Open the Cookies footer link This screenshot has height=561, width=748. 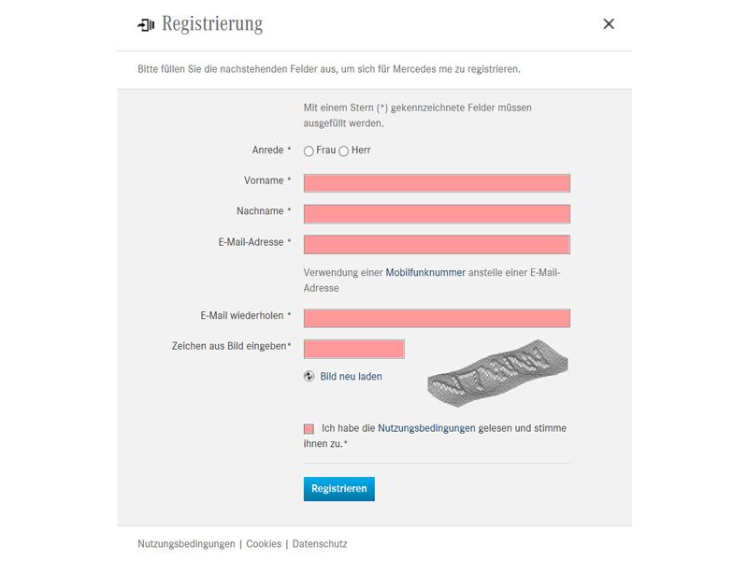tap(264, 544)
